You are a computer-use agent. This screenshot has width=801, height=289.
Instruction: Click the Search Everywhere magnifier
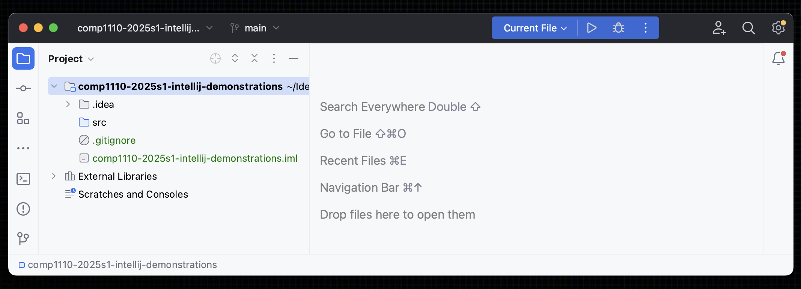click(748, 28)
